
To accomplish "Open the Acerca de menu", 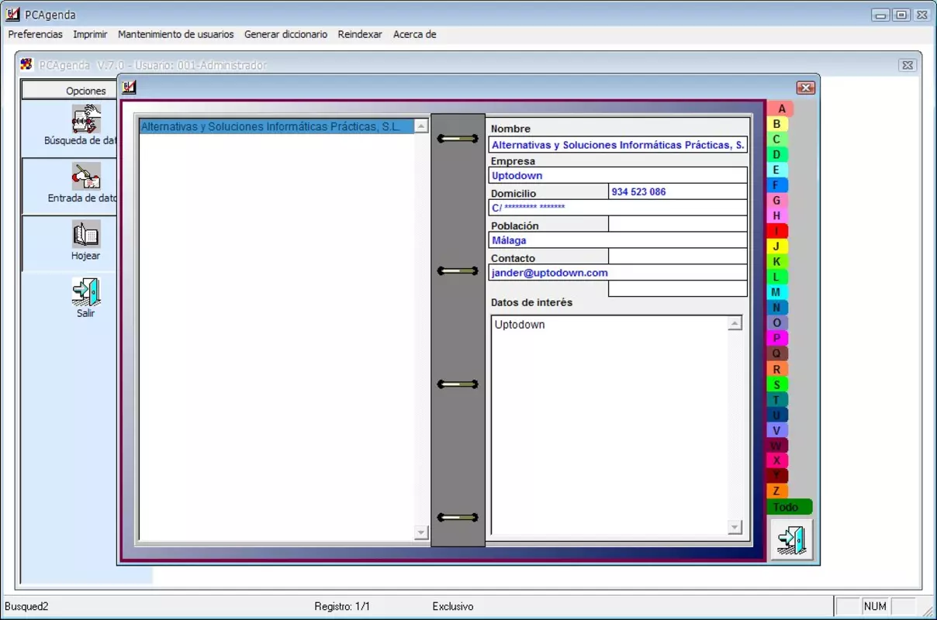I will coord(414,34).
